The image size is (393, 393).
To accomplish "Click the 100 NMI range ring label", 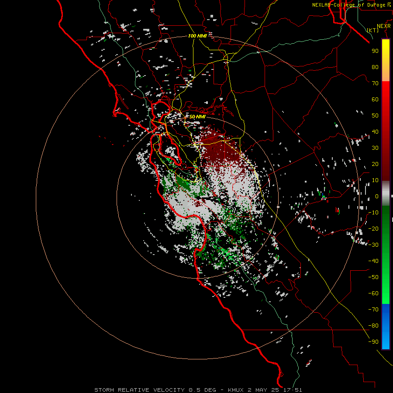I will coord(197,36).
